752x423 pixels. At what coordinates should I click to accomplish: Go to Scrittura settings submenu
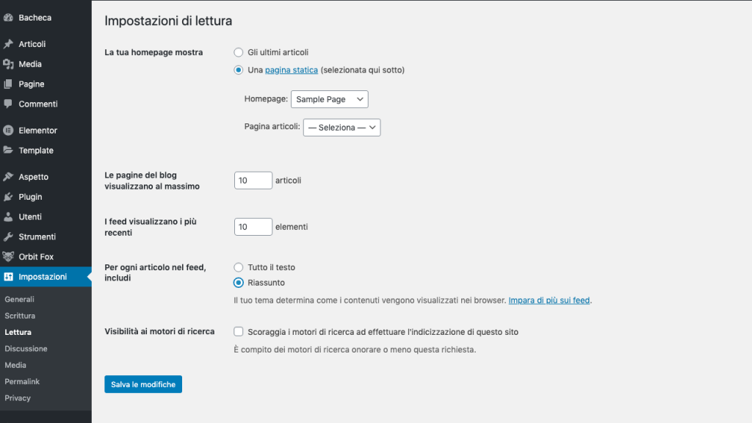pyautogui.click(x=20, y=316)
